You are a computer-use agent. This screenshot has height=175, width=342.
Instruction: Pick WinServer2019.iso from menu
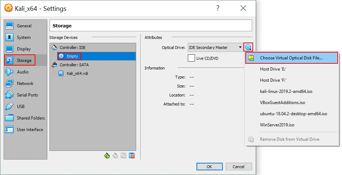click(x=291, y=125)
